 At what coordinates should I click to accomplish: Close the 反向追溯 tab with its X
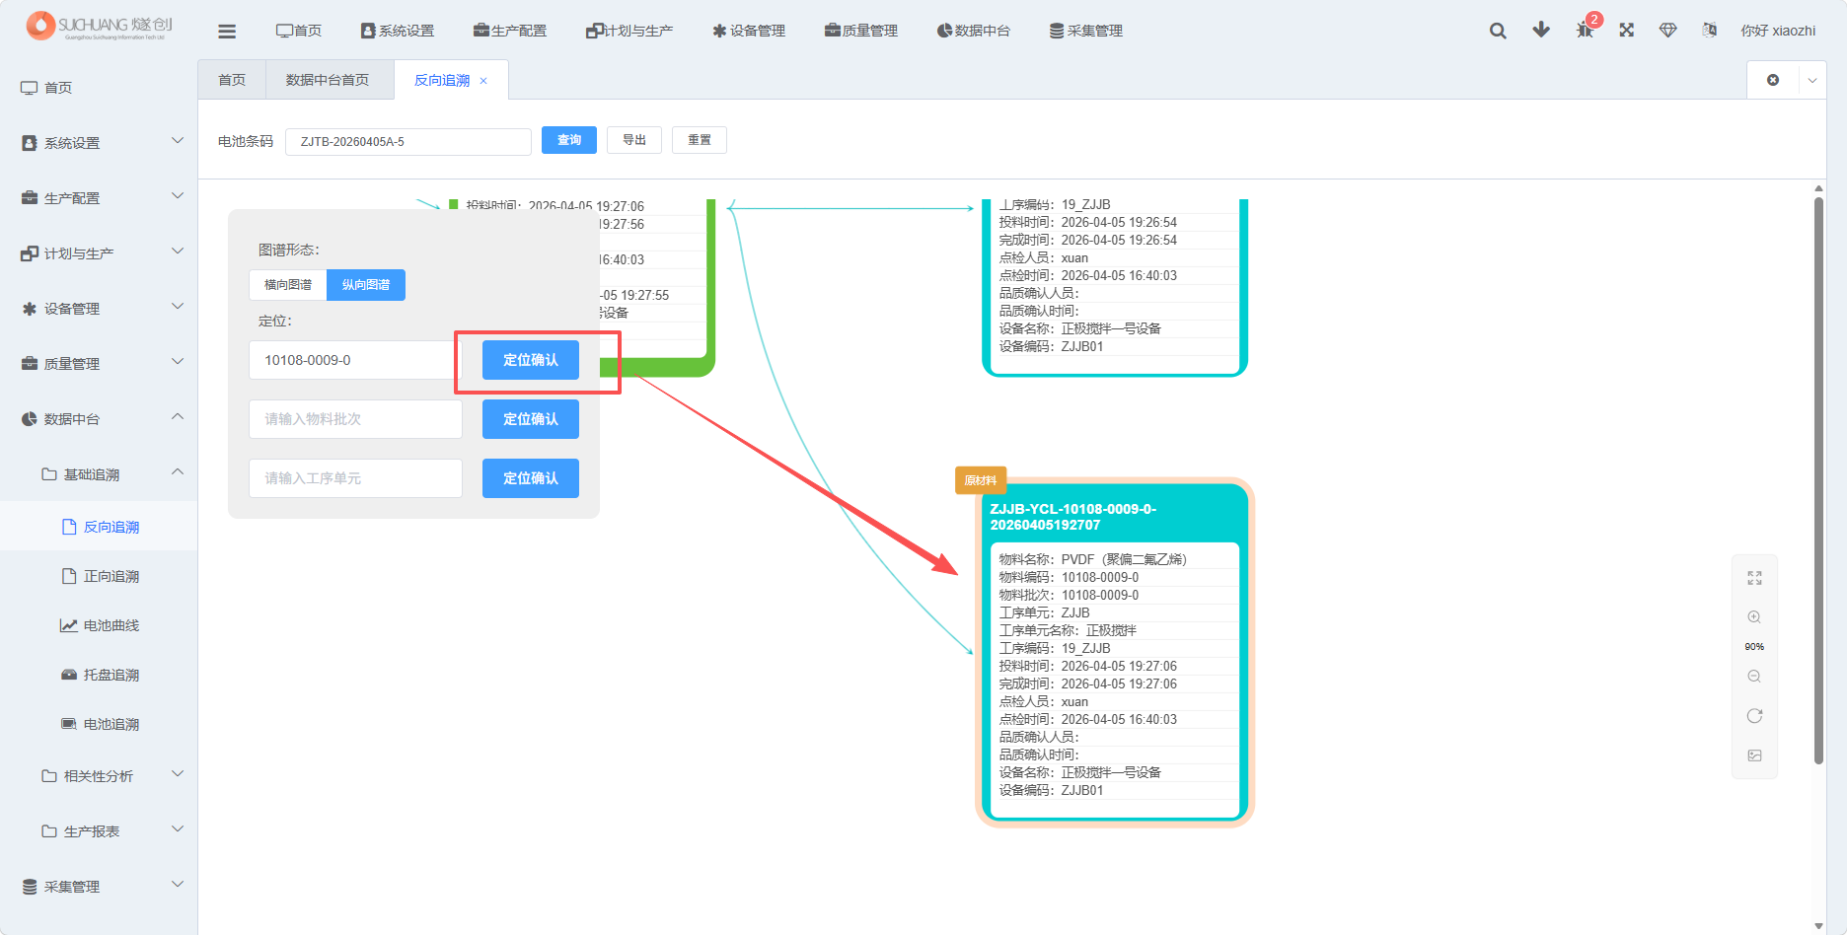(483, 81)
